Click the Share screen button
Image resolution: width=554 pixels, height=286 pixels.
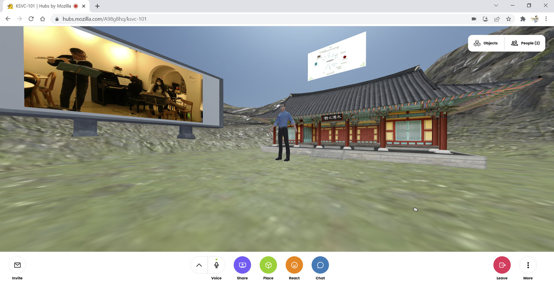click(x=242, y=265)
